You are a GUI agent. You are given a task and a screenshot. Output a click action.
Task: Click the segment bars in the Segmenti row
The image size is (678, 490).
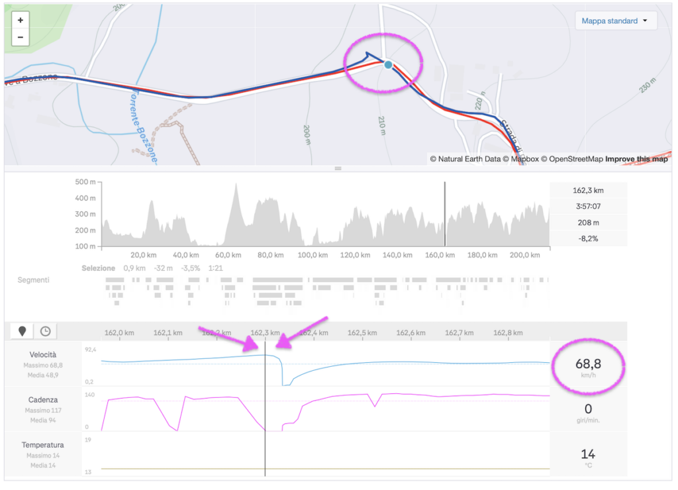(324, 291)
